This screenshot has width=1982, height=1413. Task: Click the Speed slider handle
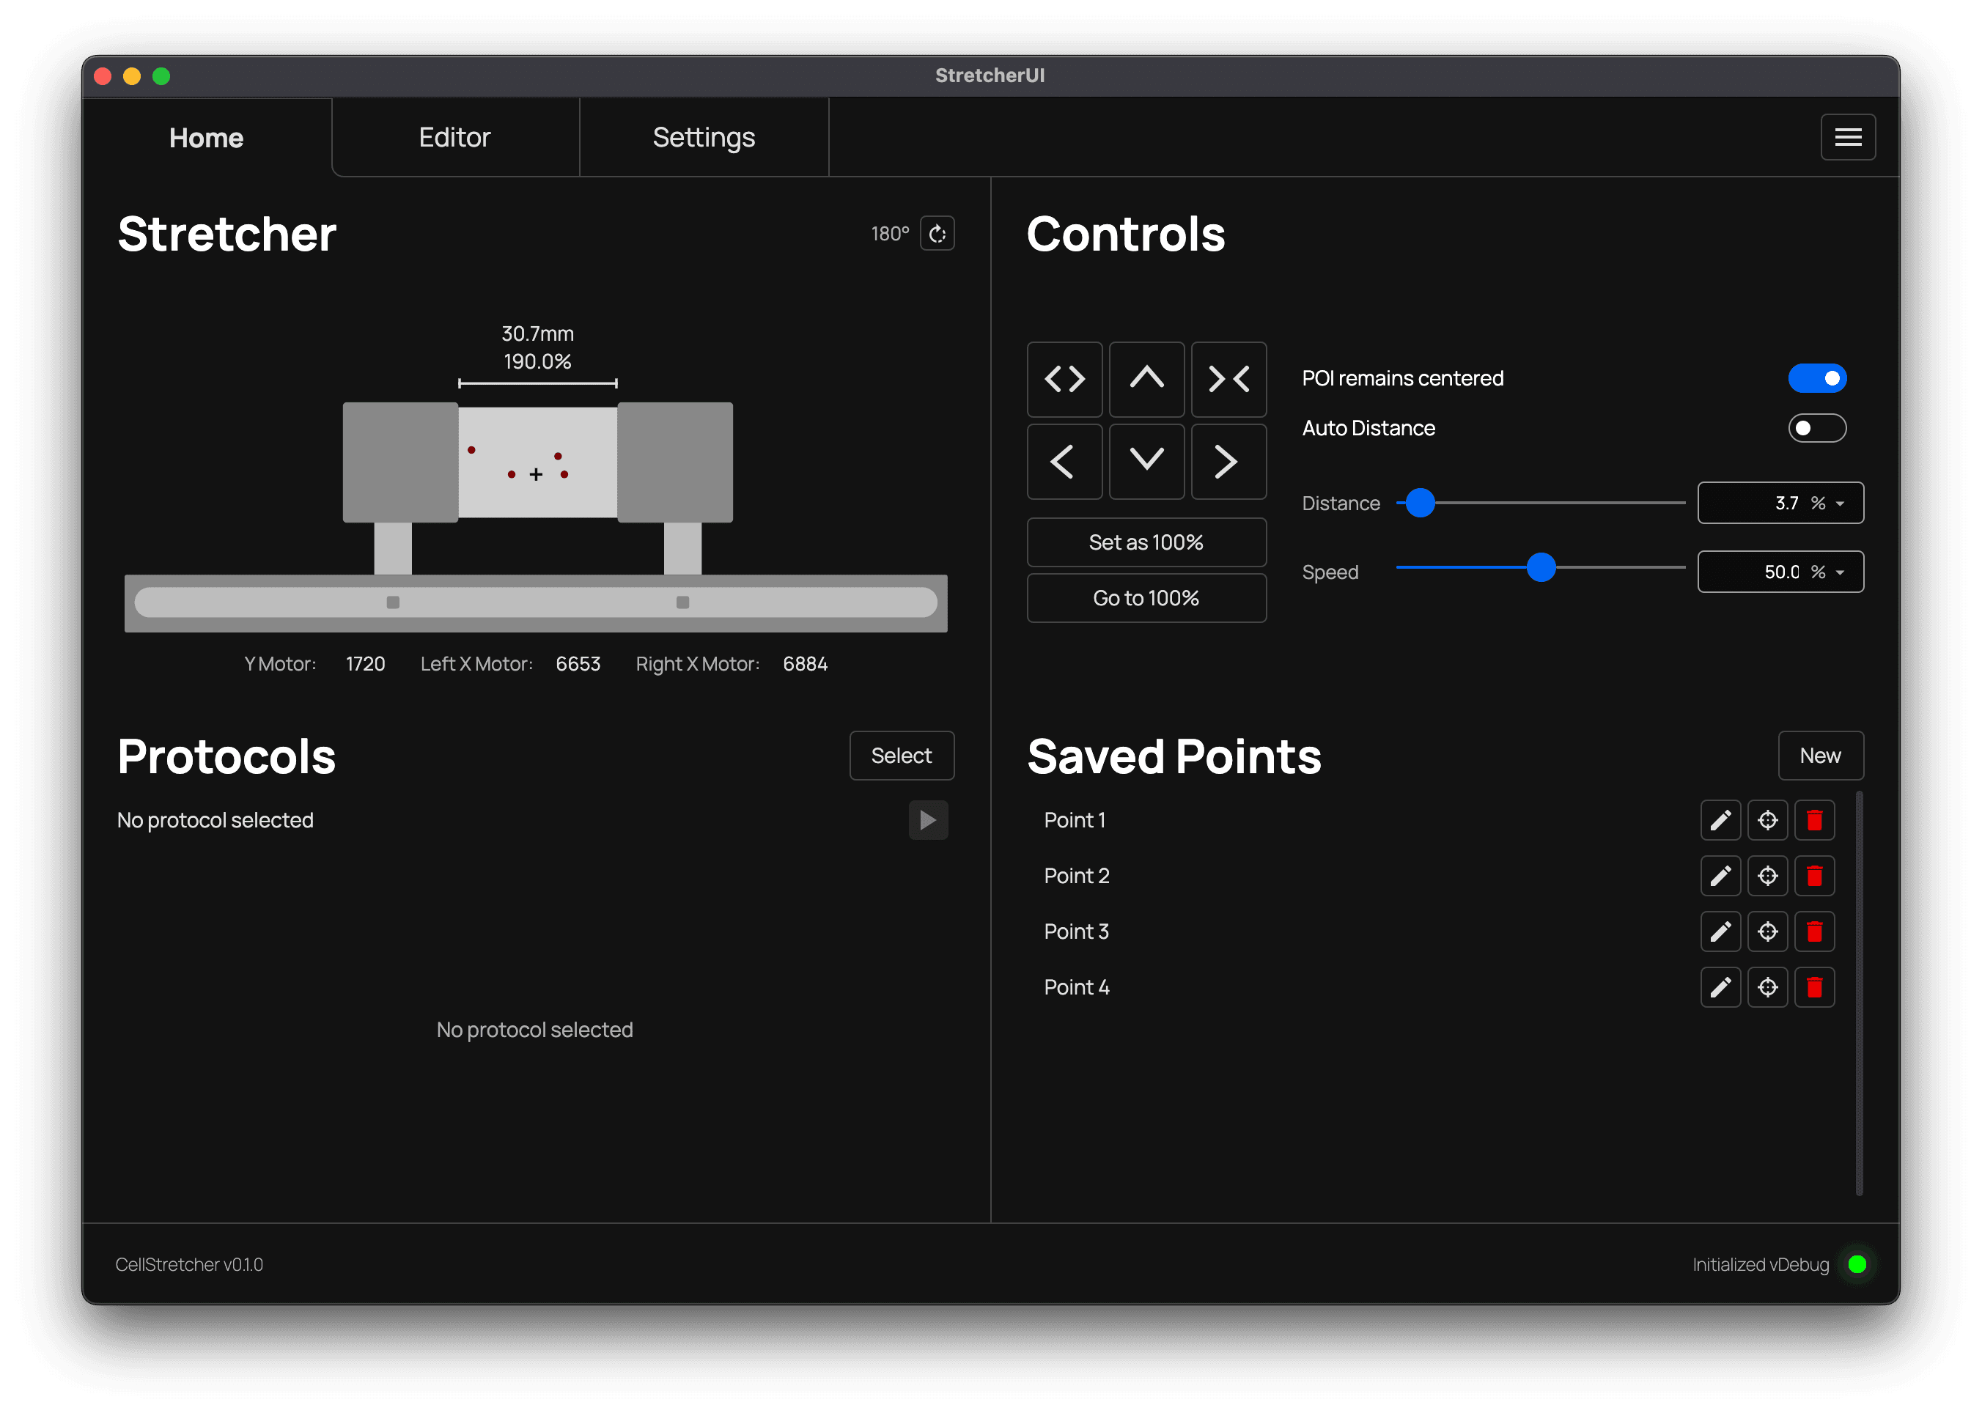(x=1540, y=567)
